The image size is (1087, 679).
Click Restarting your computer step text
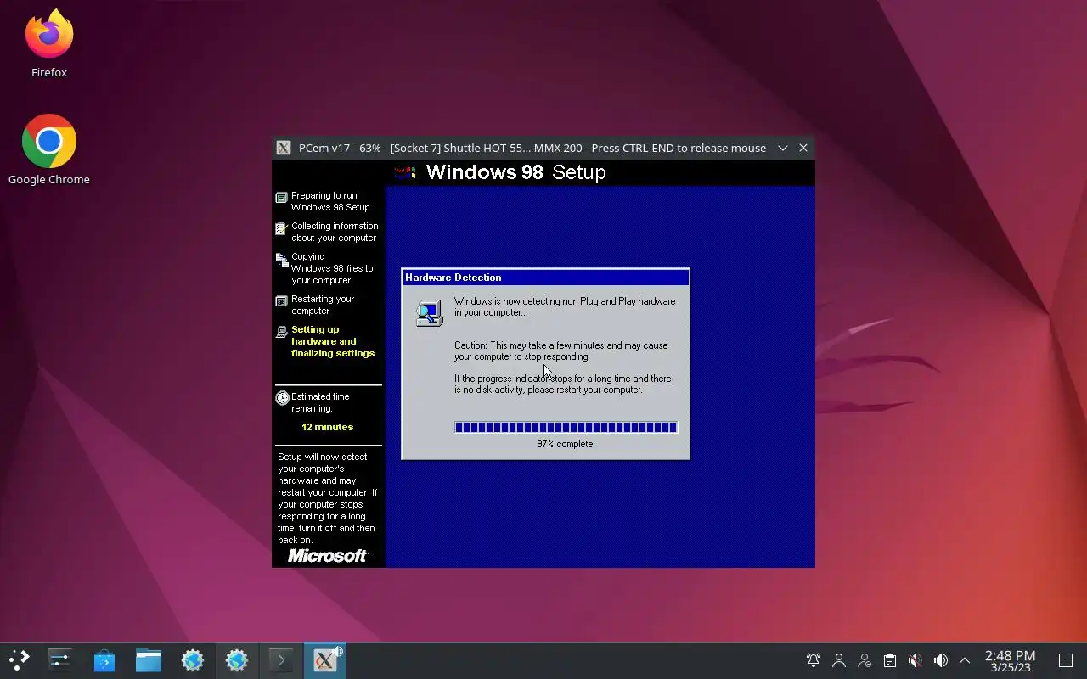[x=323, y=305]
